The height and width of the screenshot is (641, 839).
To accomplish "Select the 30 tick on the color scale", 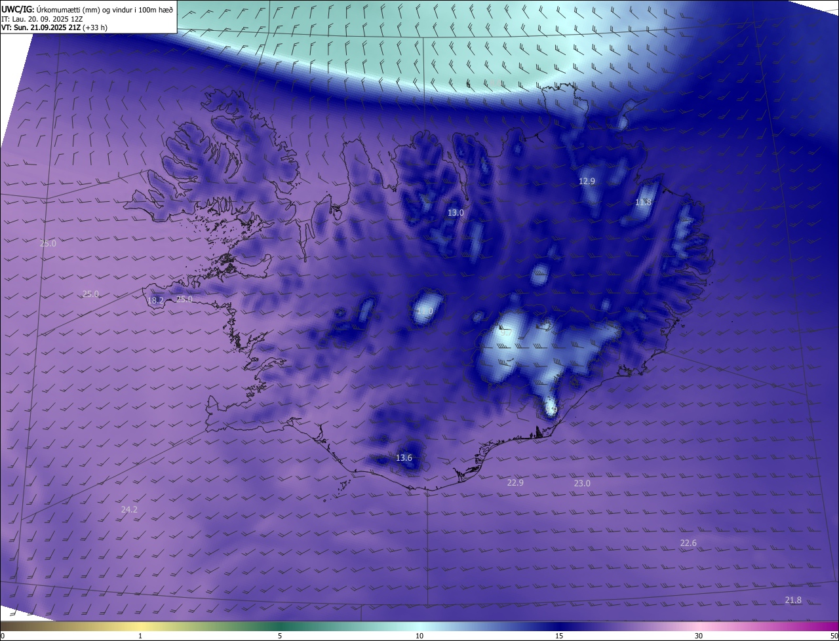I will click(x=699, y=636).
